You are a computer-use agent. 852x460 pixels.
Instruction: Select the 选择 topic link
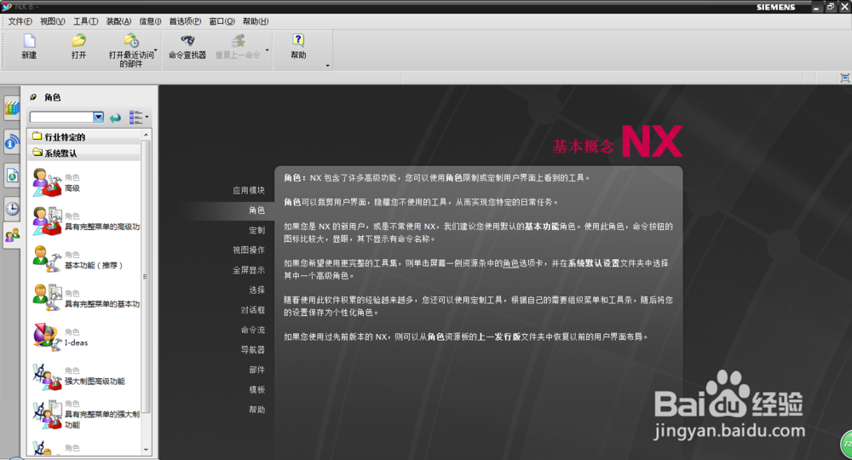click(x=257, y=290)
